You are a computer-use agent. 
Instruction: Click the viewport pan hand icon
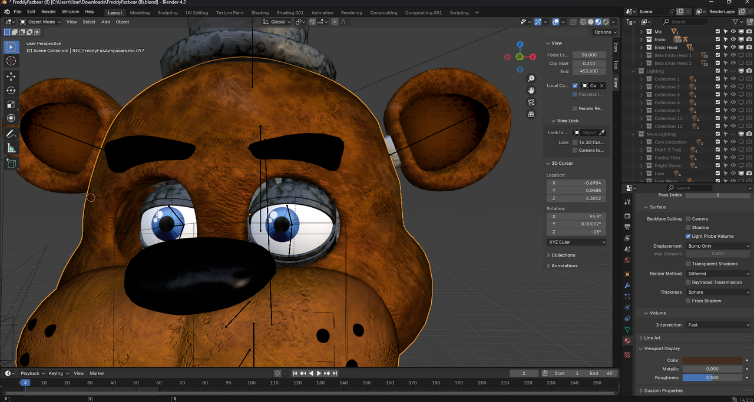[x=531, y=91]
